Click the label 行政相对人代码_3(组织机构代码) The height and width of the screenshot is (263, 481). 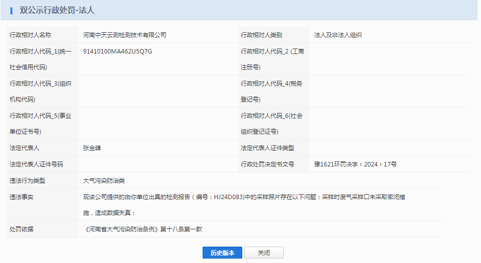41,92
